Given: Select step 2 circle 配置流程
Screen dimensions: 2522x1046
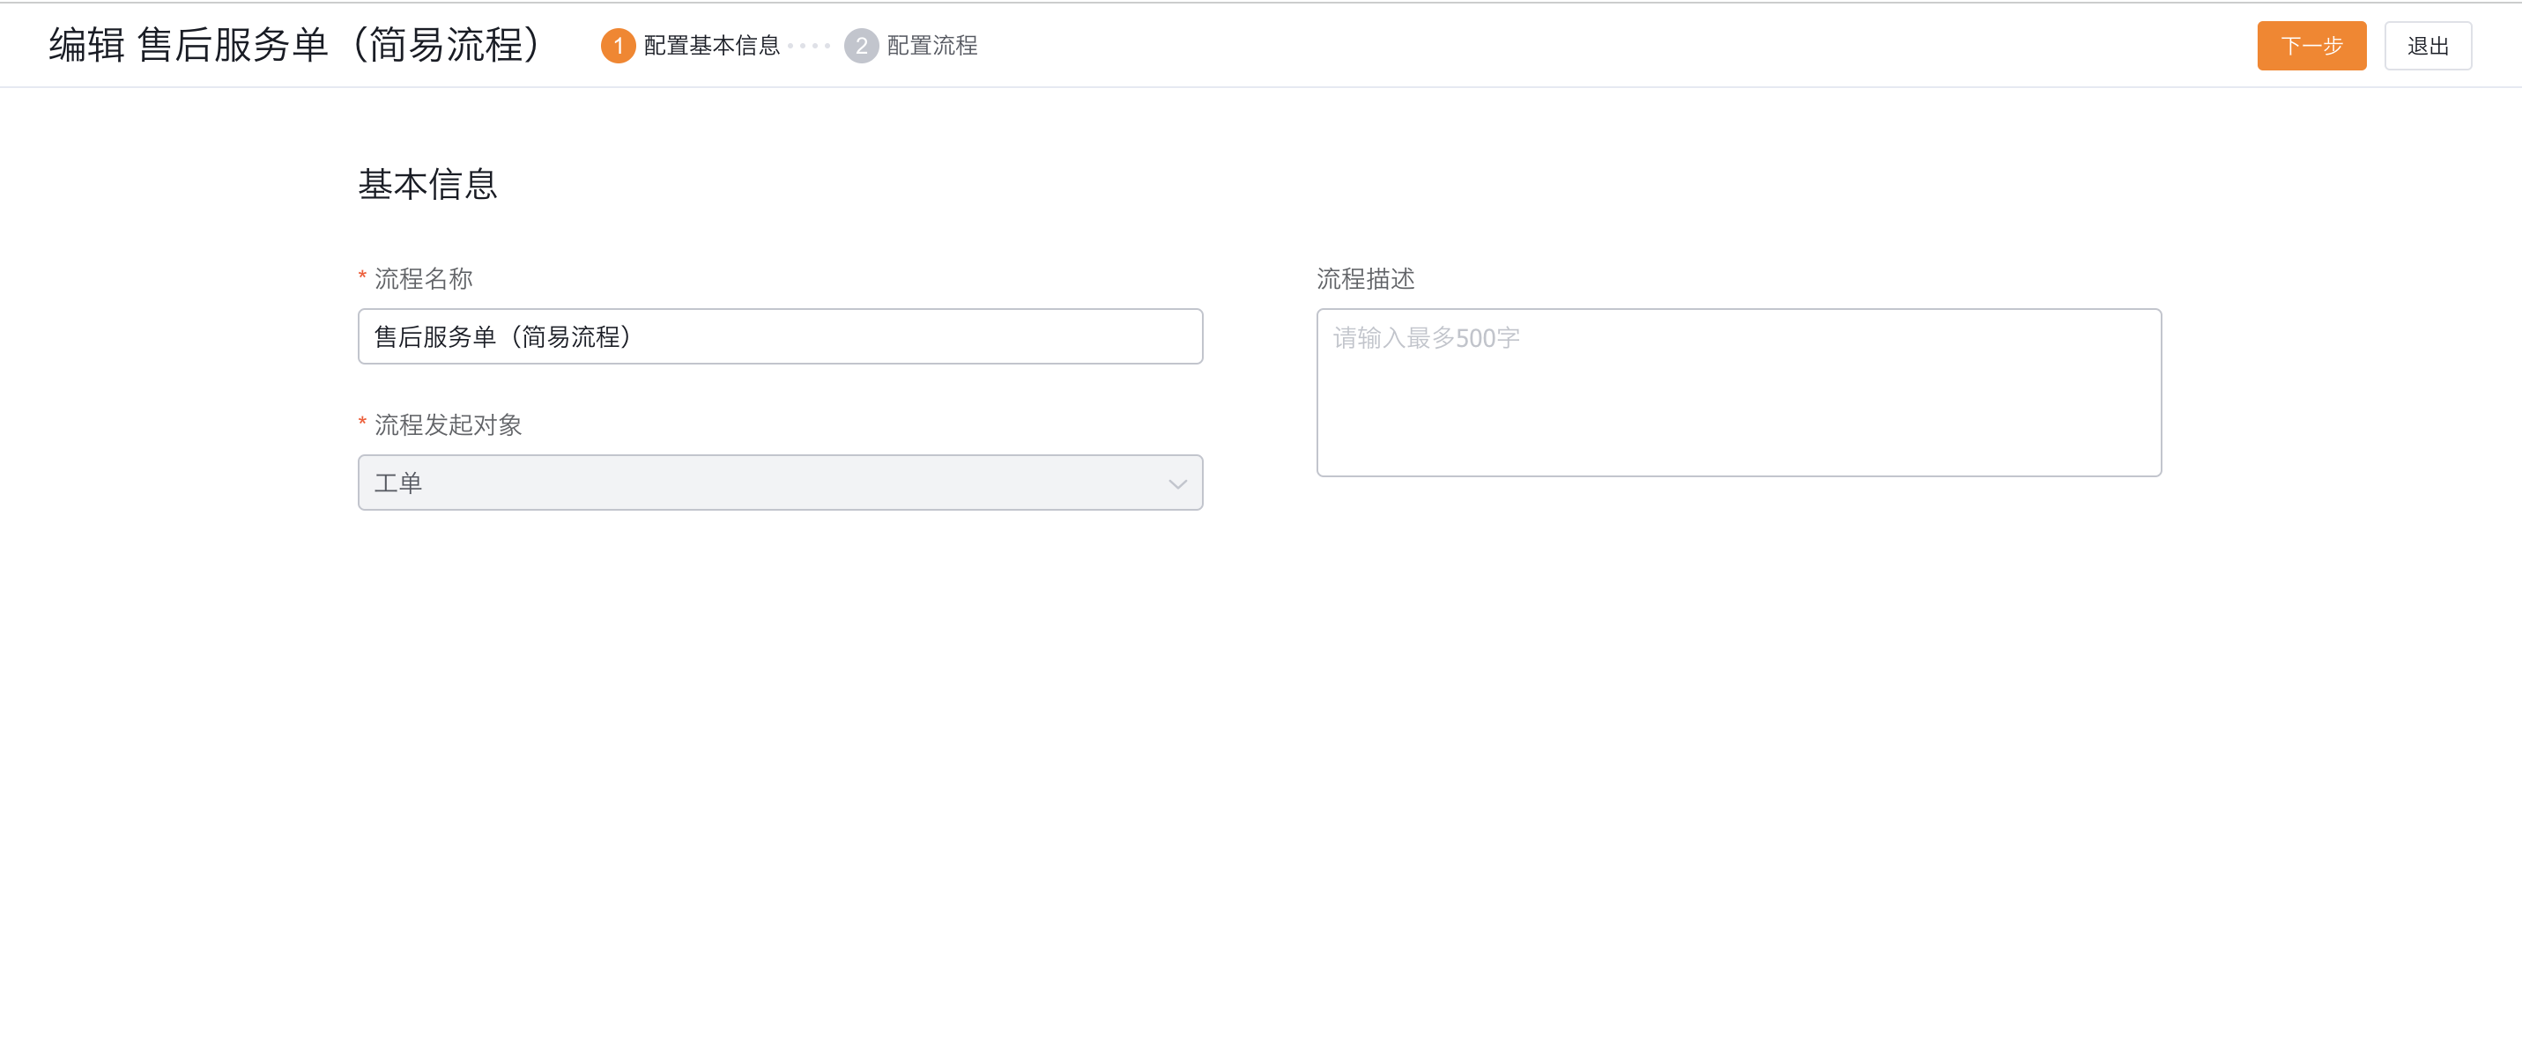Looking at the screenshot, I should 861,46.
